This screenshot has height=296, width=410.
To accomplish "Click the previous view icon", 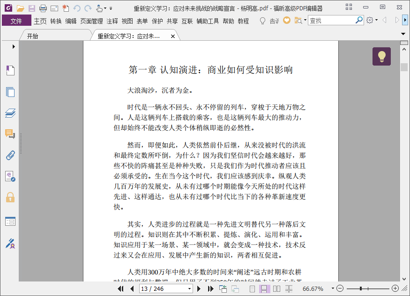I will 223,289.
